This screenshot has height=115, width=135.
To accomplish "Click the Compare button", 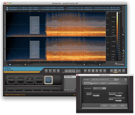I will [x=114, y=106].
